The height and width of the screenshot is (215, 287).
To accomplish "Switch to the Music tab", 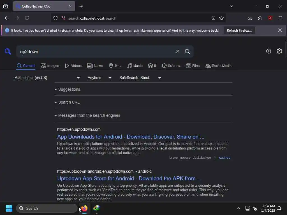I will 135,66.
